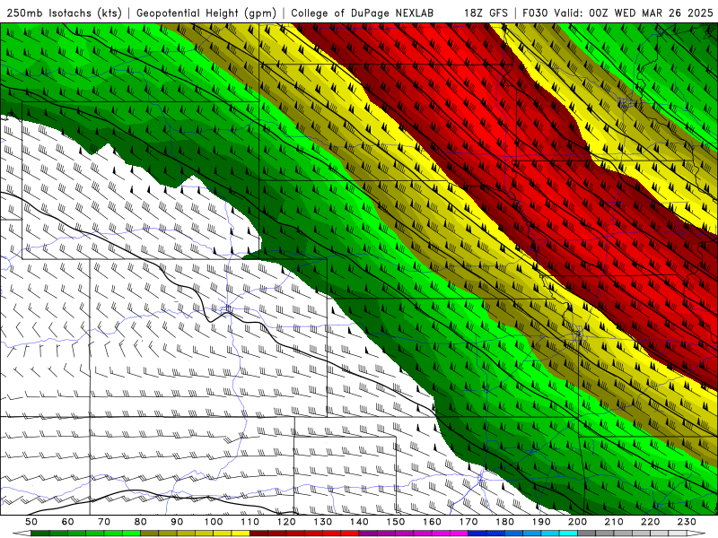Click the "College of DuPage NEXLAB" label

363,13
